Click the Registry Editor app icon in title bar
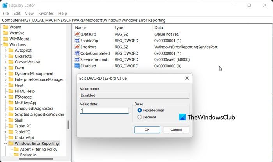273x162 pixels. (x=5, y=5)
